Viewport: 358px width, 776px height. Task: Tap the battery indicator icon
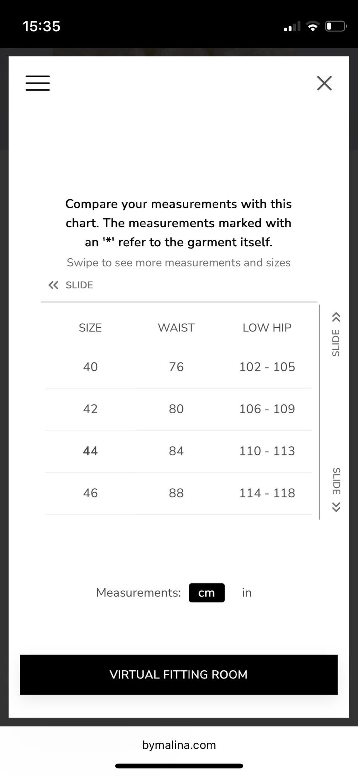tap(336, 26)
